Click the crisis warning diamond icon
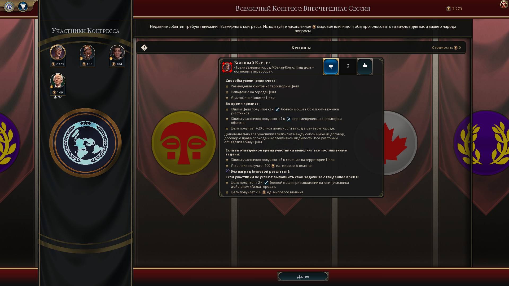The height and width of the screenshot is (286, 509). coord(144,48)
